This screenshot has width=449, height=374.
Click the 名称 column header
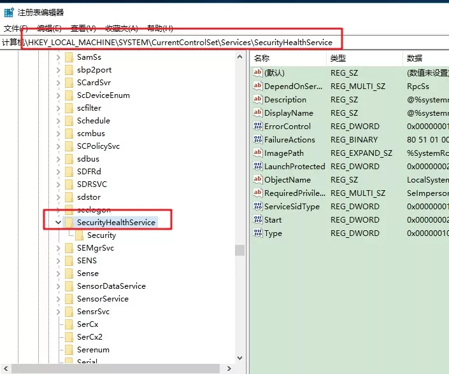(288, 59)
